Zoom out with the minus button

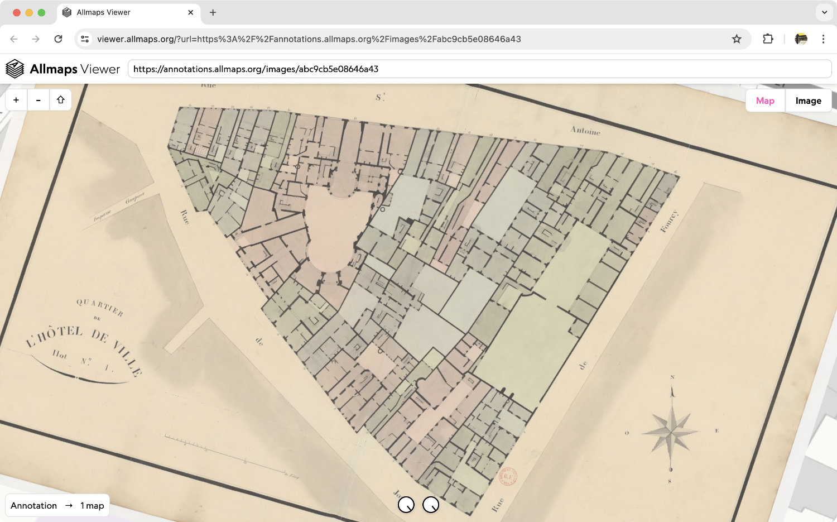pyautogui.click(x=39, y=100)
